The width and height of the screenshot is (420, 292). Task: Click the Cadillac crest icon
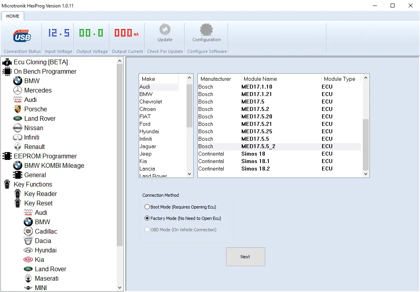tap(28, 231)
